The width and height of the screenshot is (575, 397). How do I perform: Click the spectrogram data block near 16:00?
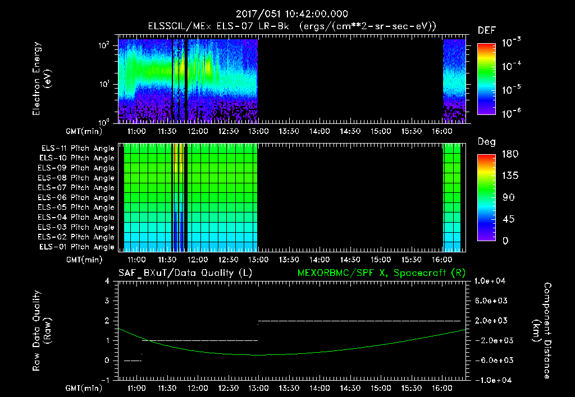click(x=454, y=81)
